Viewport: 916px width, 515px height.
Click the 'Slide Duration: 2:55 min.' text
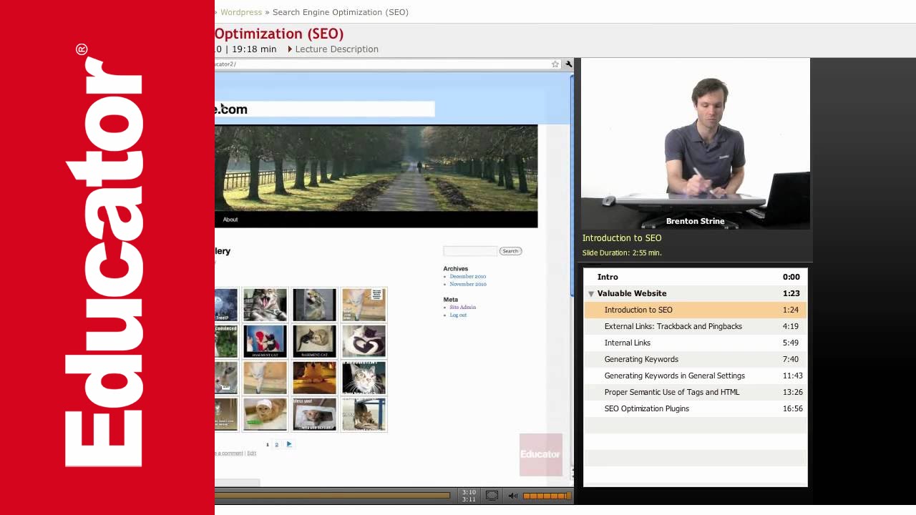(622, 253)
